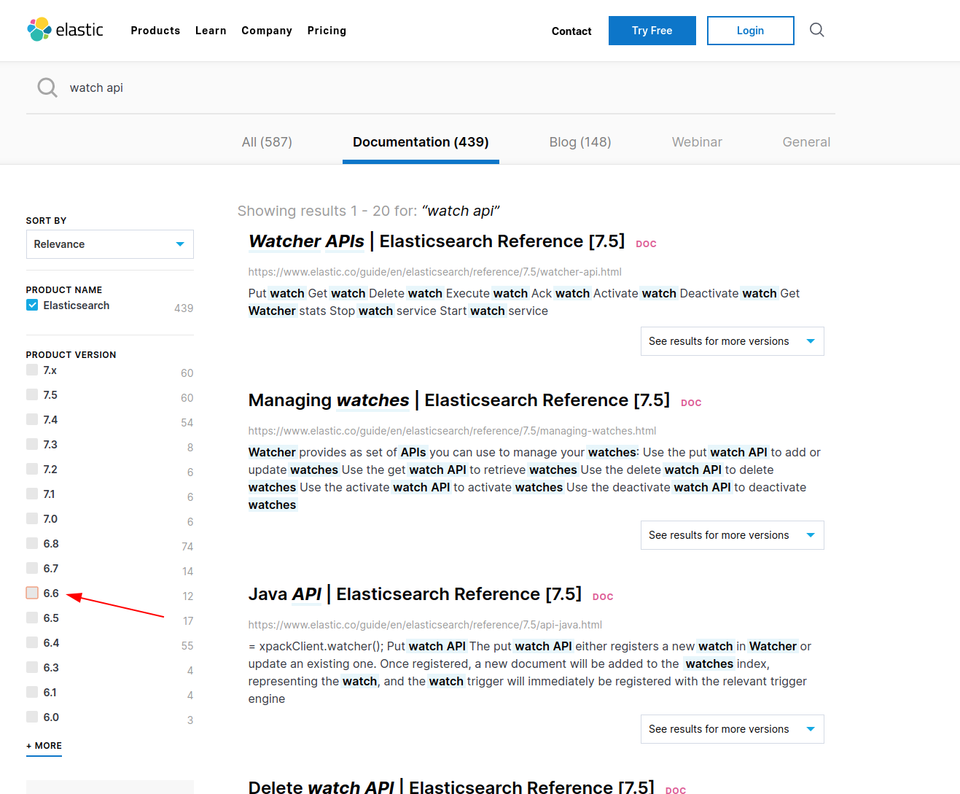Click inside the 'watch api' search field
The height and width of the screenshot is (794, 960).
pyautogui.click(x=219, y=87)
